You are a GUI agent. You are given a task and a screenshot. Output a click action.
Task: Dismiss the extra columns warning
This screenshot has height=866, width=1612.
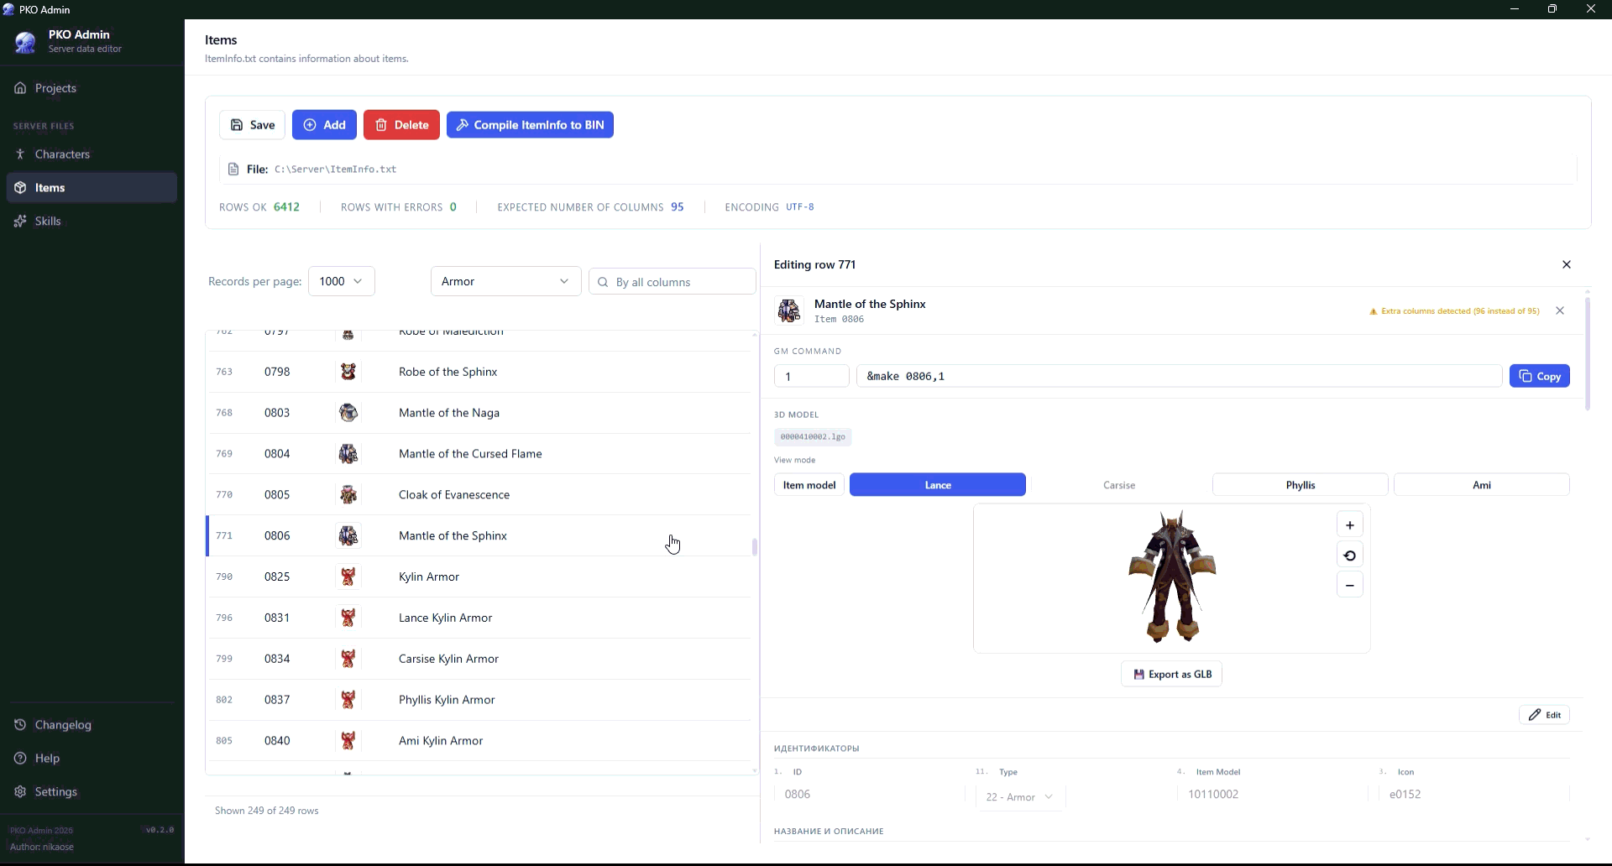coord(1560,310)
